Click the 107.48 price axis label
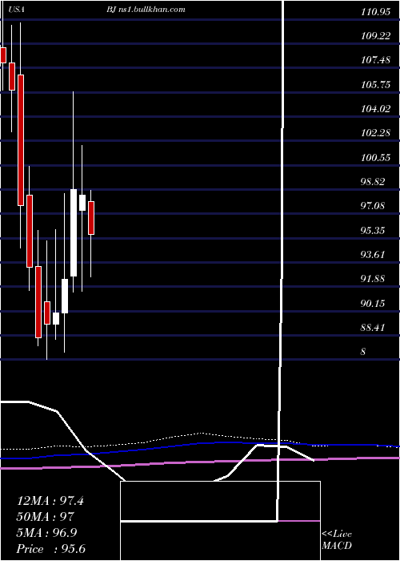Viewport: 400px width, 561px height. tap(375, 60)
